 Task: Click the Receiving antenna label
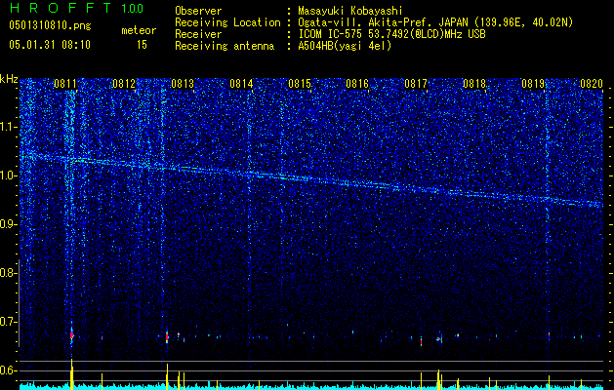(x=225, y=46)
